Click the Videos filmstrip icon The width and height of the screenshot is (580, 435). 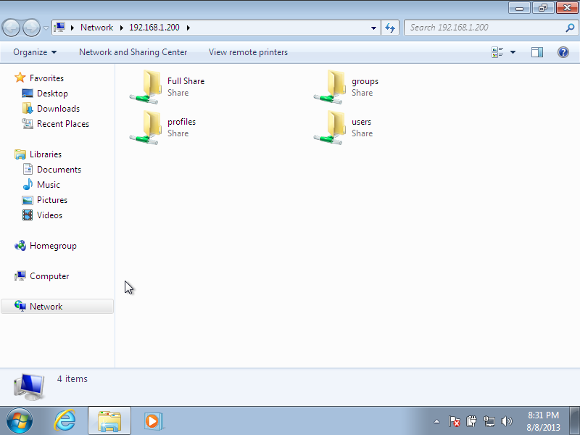click(x=28, y=215)
